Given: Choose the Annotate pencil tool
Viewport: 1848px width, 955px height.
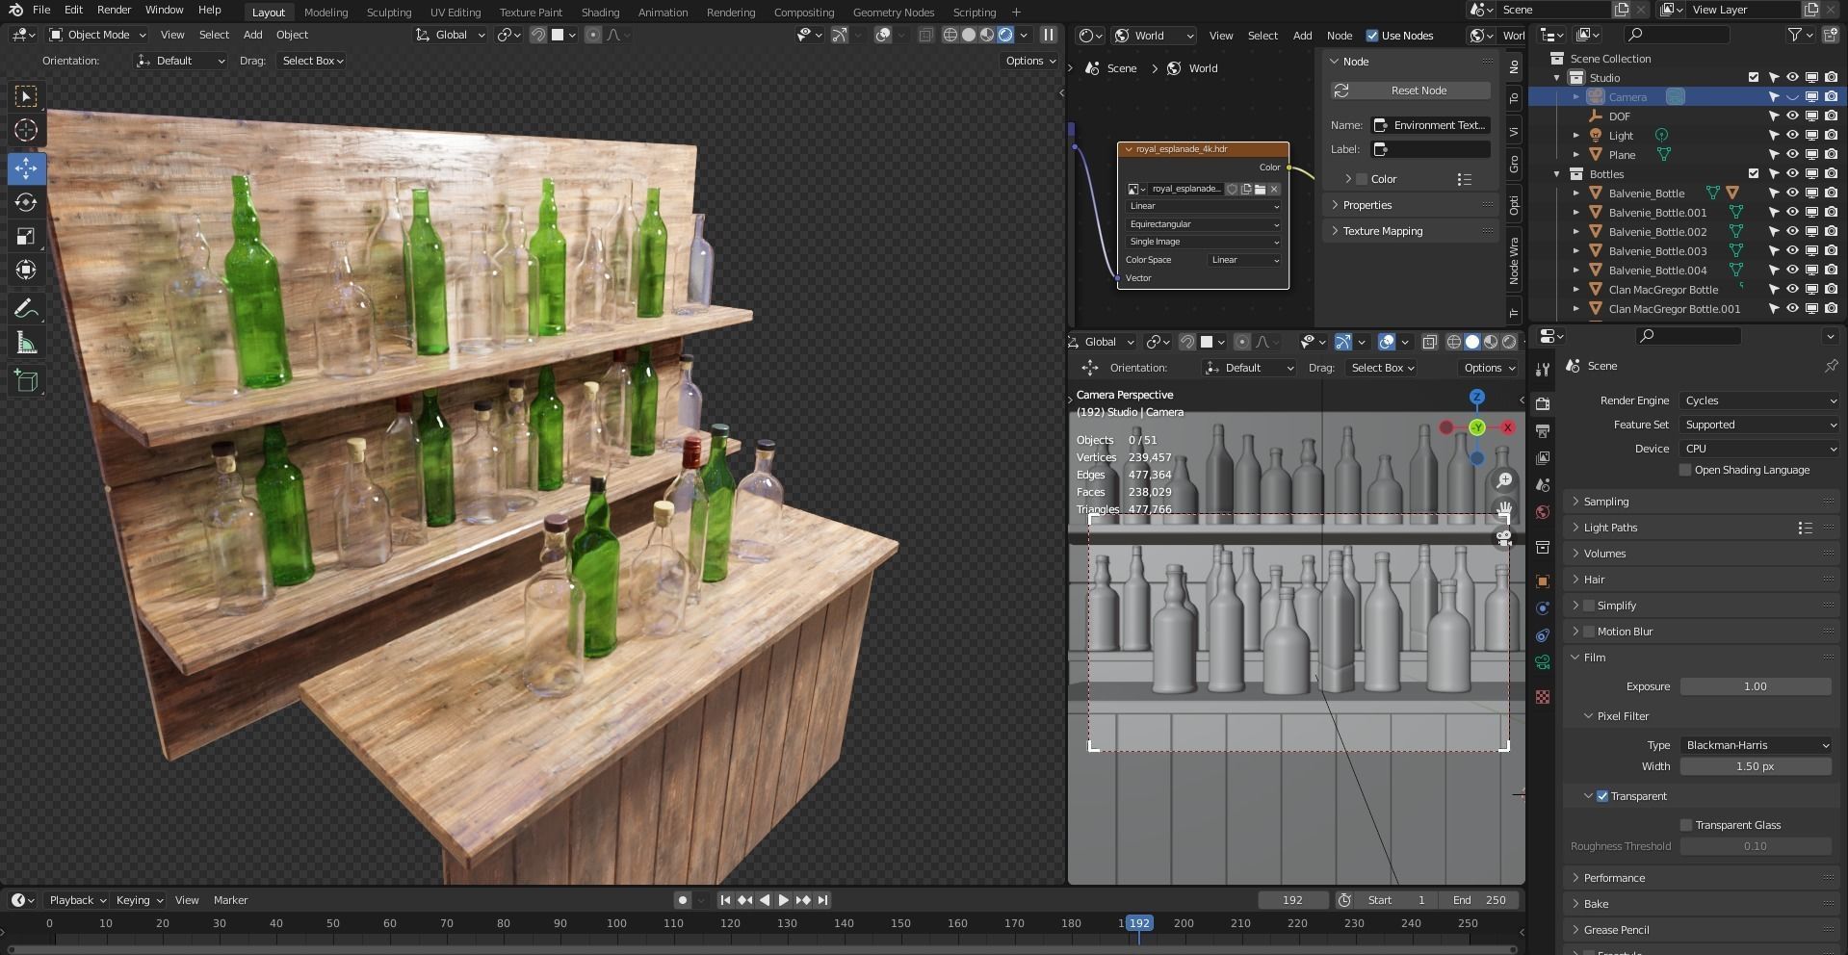Looking at the screenshot, I should point(26,309).
